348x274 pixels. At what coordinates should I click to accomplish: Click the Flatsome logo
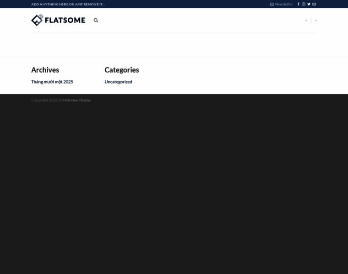point(58,21)
